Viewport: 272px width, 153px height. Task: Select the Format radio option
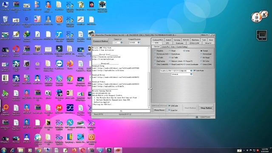tap(204, 51)
